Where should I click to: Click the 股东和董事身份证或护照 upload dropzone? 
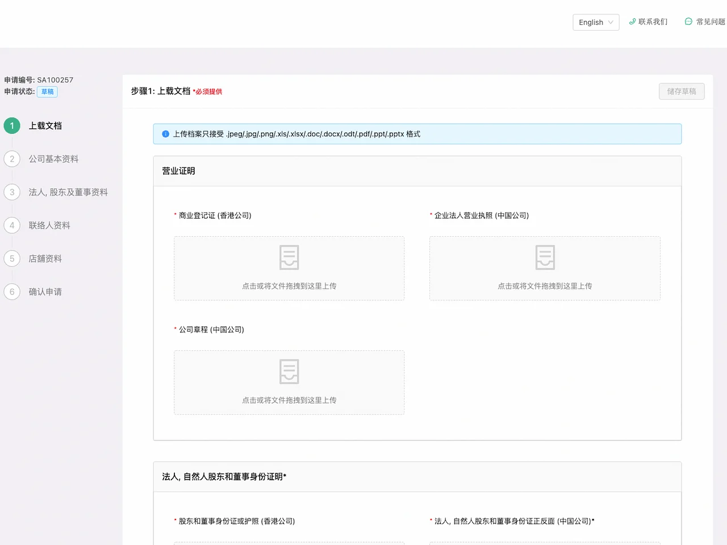(289, 542)
